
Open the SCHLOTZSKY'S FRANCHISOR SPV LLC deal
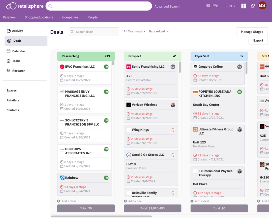(x=84, y=129)
